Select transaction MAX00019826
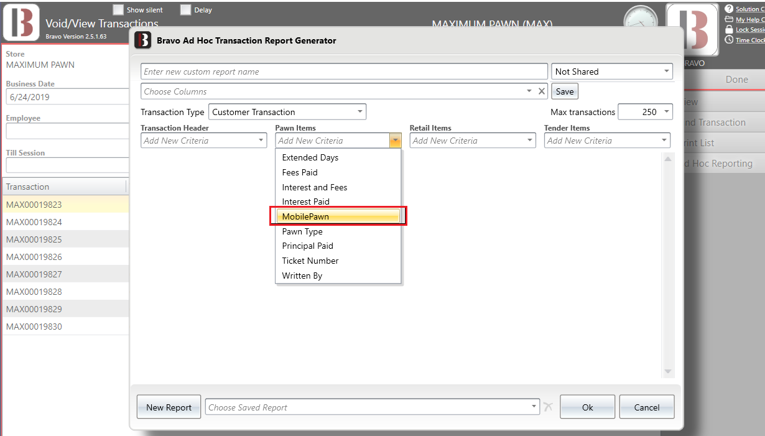This screenshot has height=436, width=765. coord(65,257)
